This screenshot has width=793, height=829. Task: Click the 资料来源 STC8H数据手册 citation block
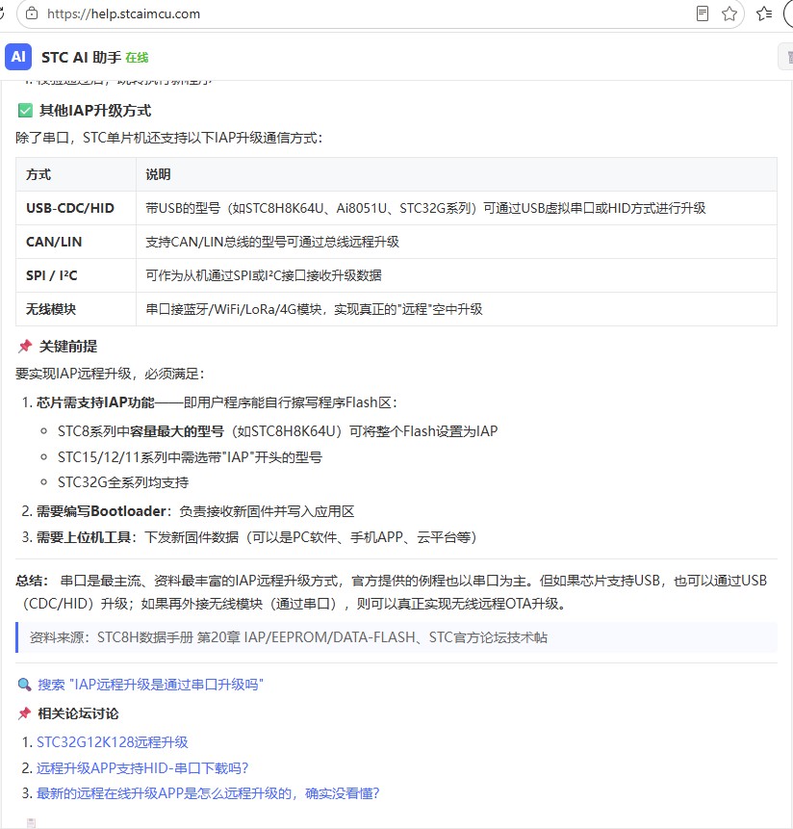coord(396,637)
